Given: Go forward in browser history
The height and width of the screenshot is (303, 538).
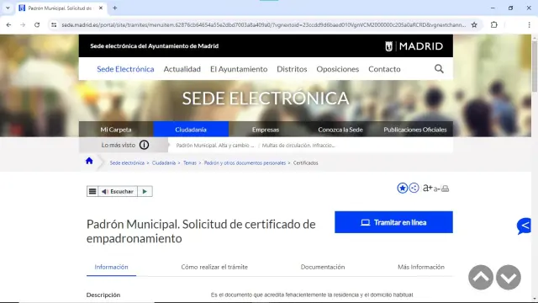Looking at the screenshot, I should pos(23,24).
